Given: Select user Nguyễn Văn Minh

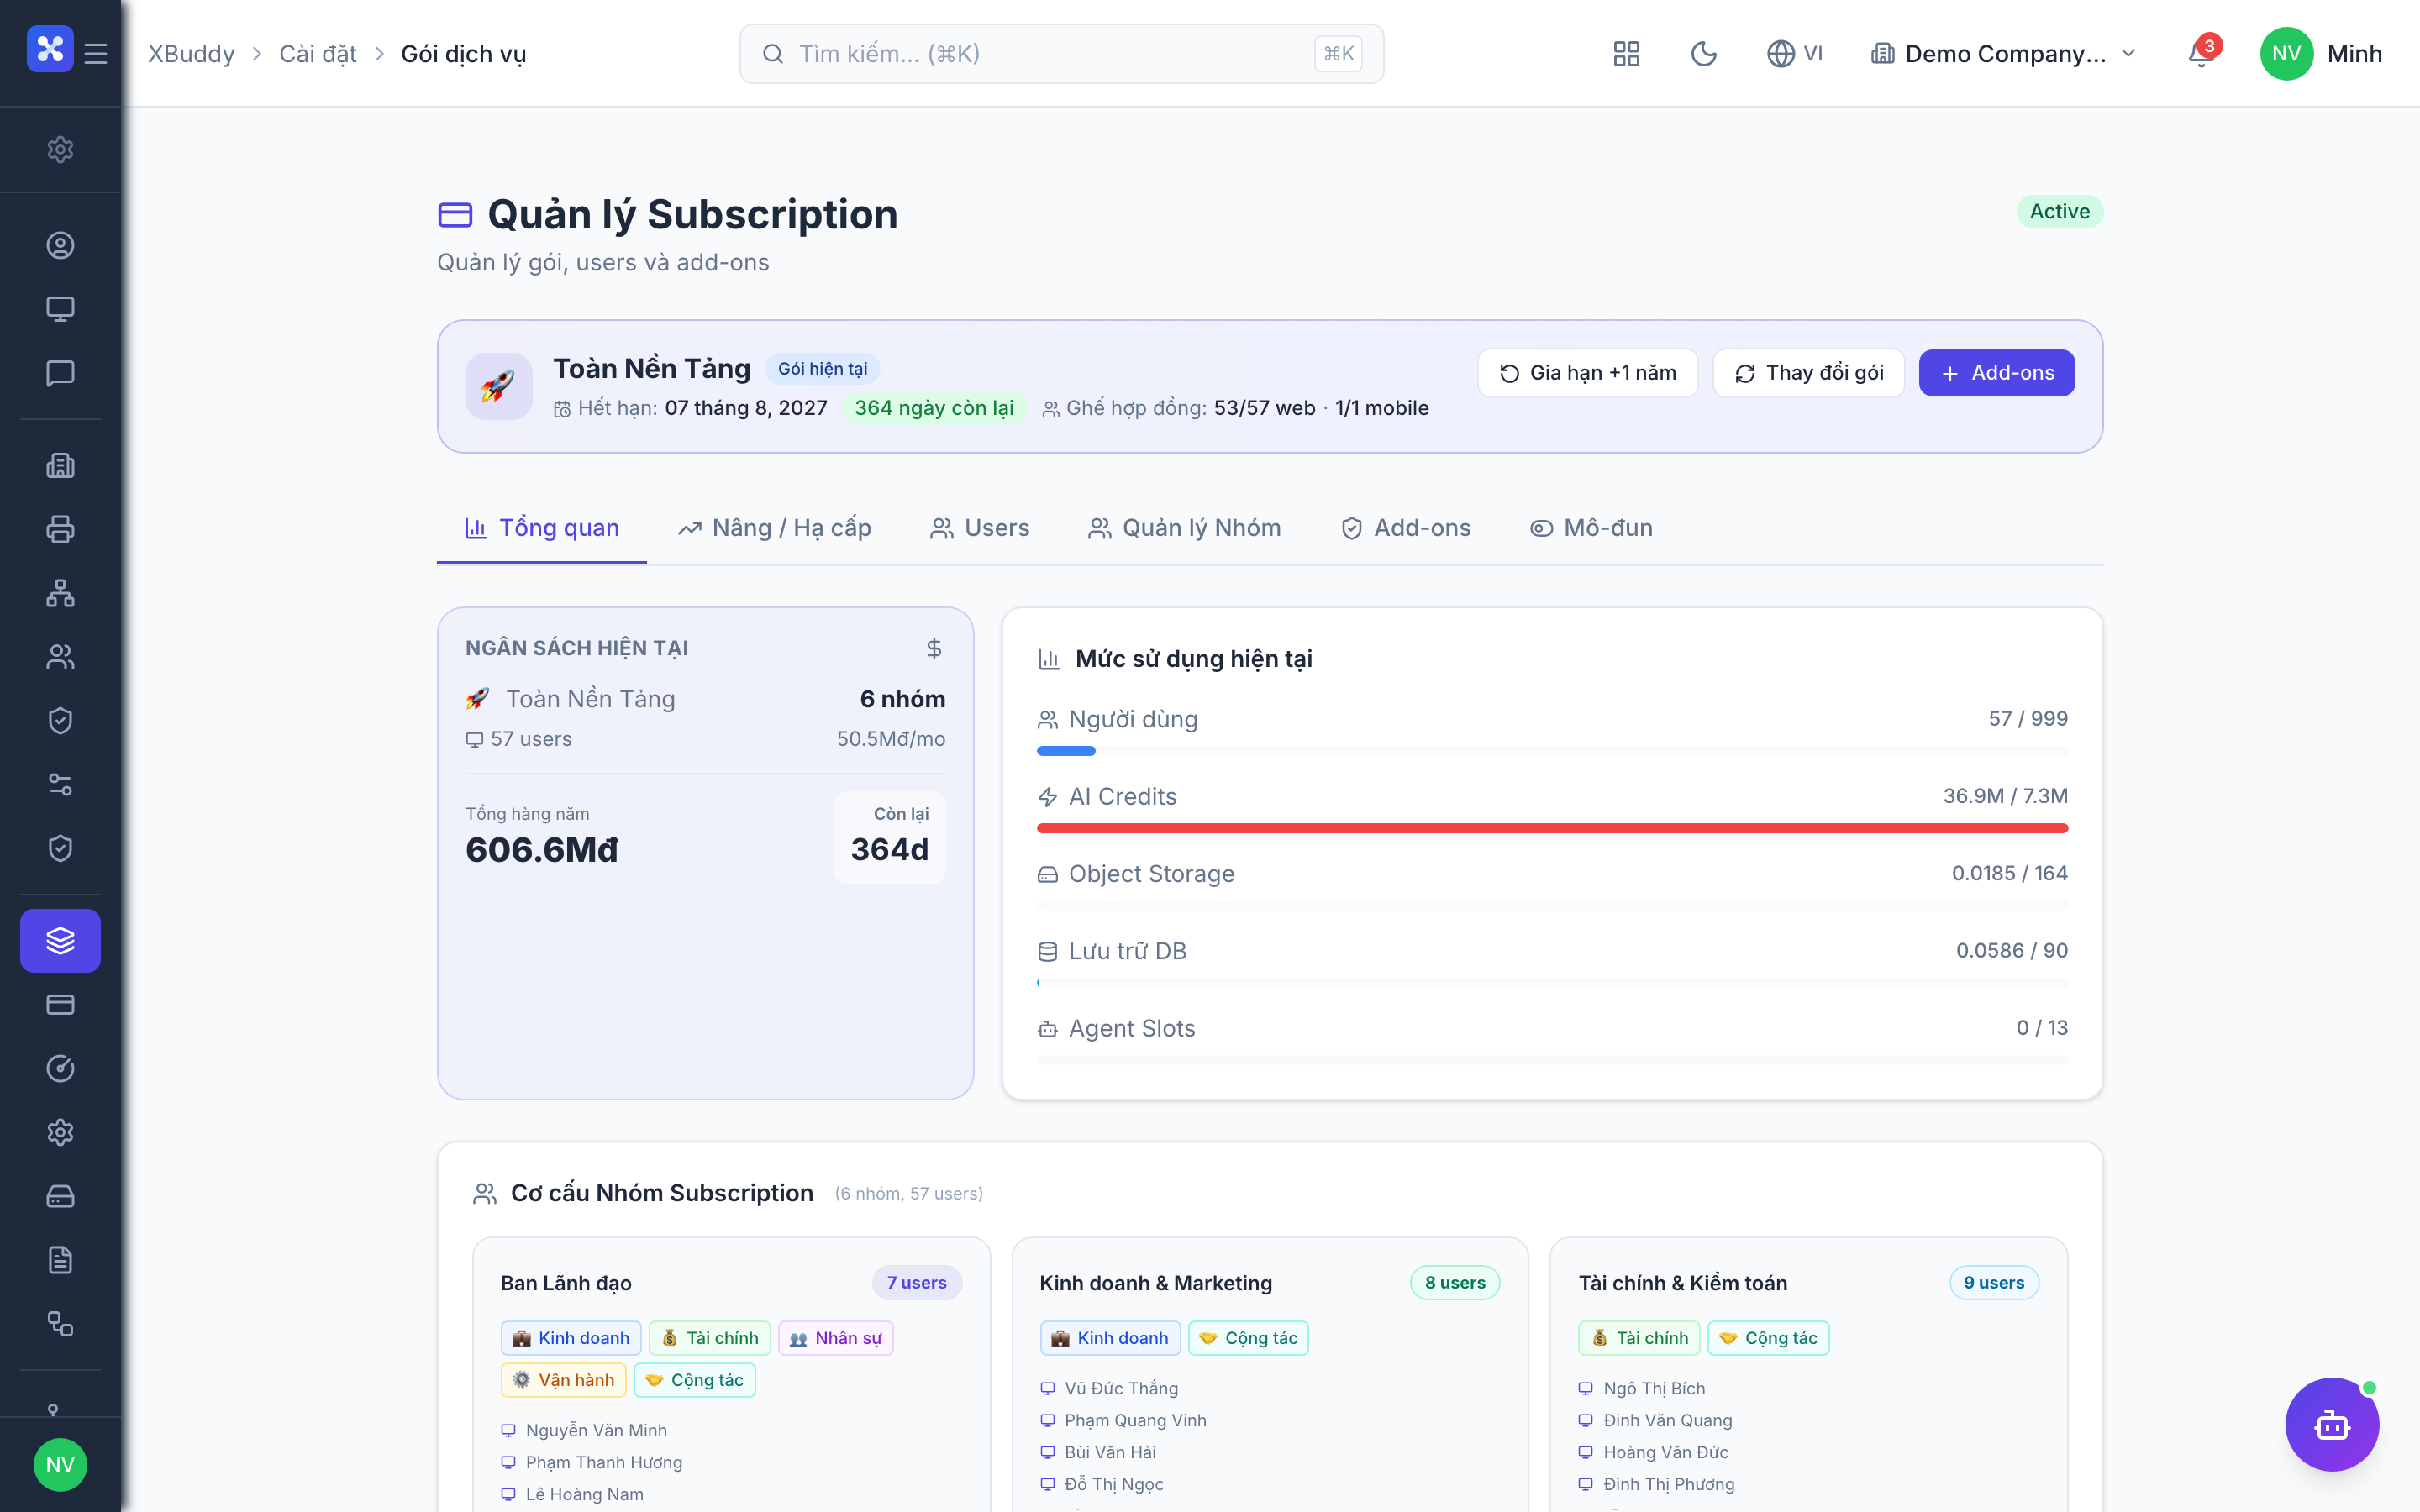Looking at the screenshot, I should pos(596,1431).
